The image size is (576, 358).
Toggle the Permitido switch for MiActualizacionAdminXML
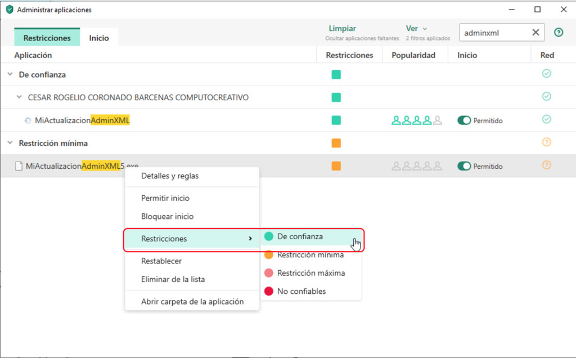point(464,120)
